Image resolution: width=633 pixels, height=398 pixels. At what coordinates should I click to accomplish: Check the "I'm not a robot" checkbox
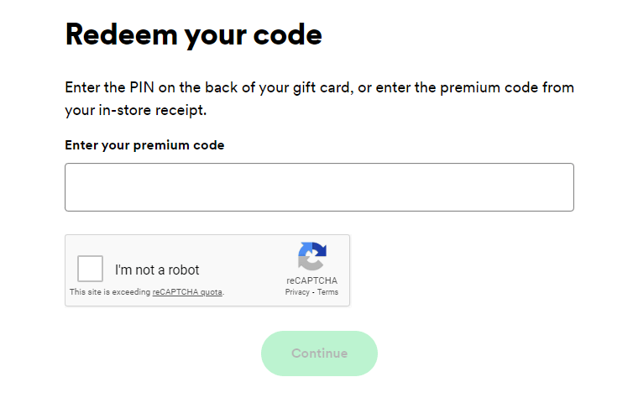point(91,269)
